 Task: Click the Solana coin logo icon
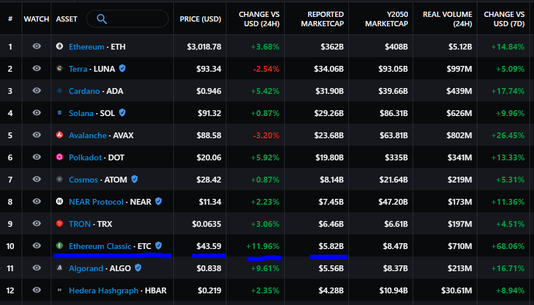(60, 113)
